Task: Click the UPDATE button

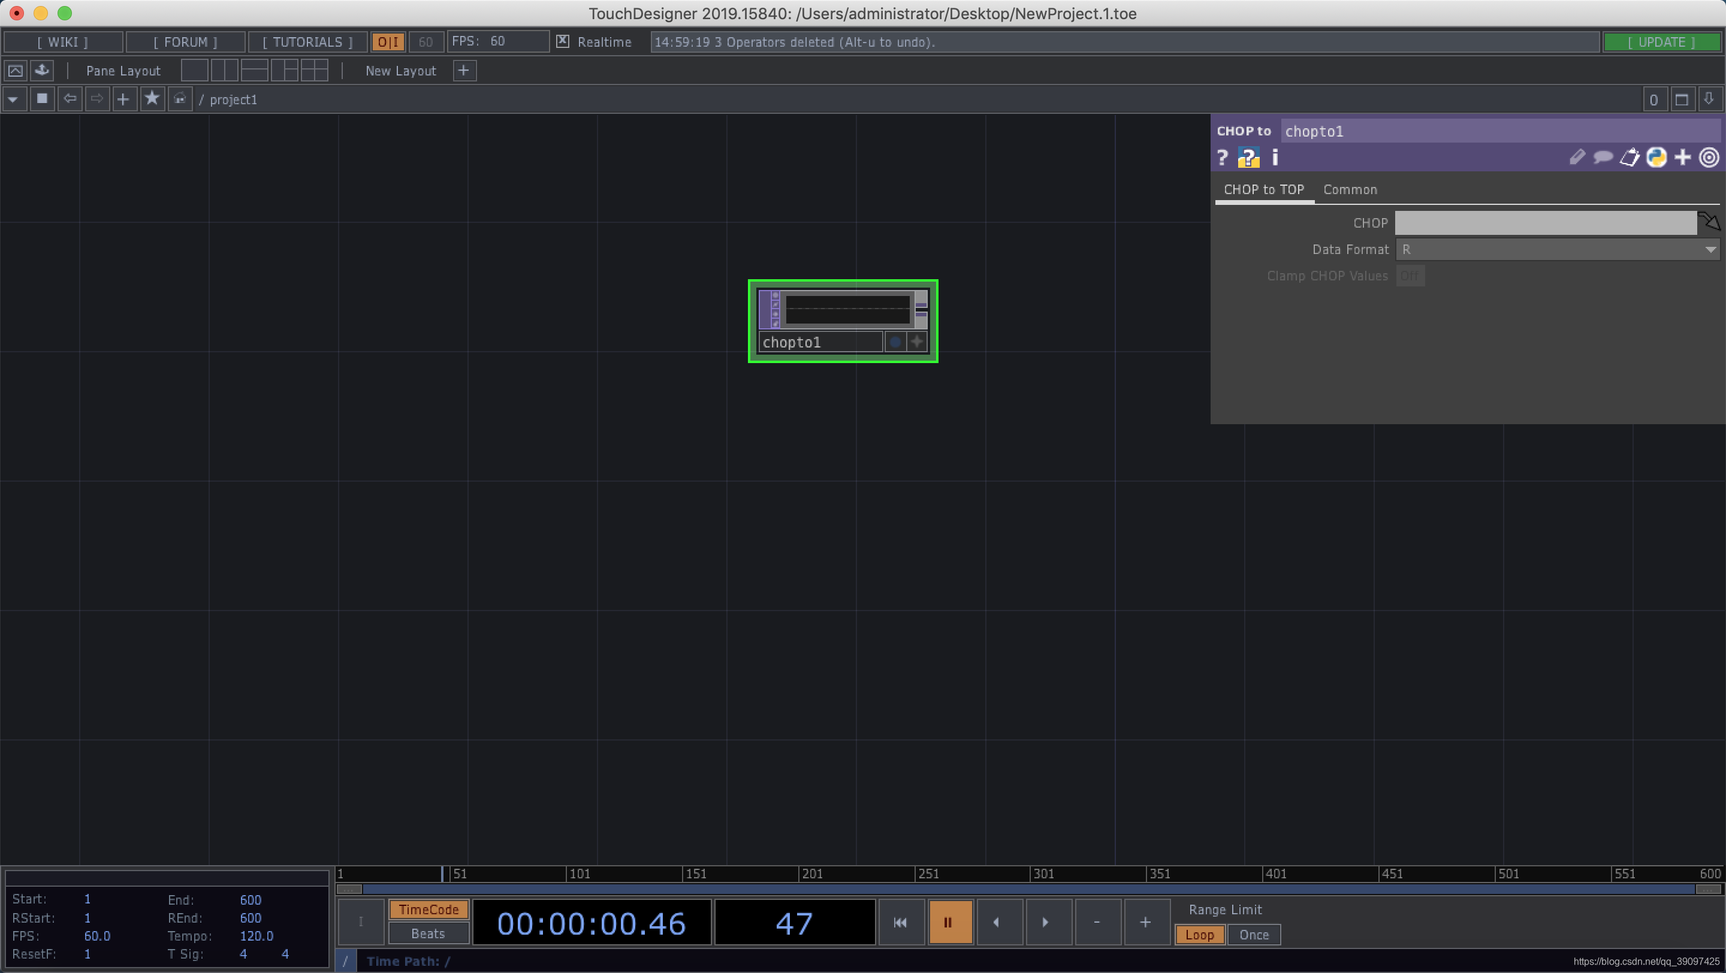Action: tap(1661, 42)
